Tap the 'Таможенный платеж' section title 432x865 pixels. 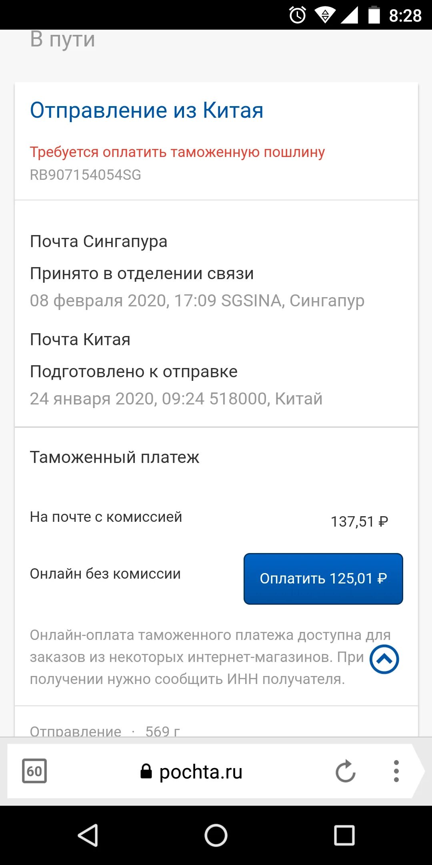pos(114,457)
